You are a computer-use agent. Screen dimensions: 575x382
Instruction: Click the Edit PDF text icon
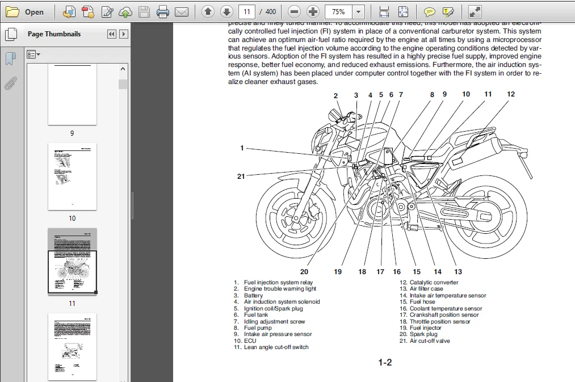pos(107,12)
